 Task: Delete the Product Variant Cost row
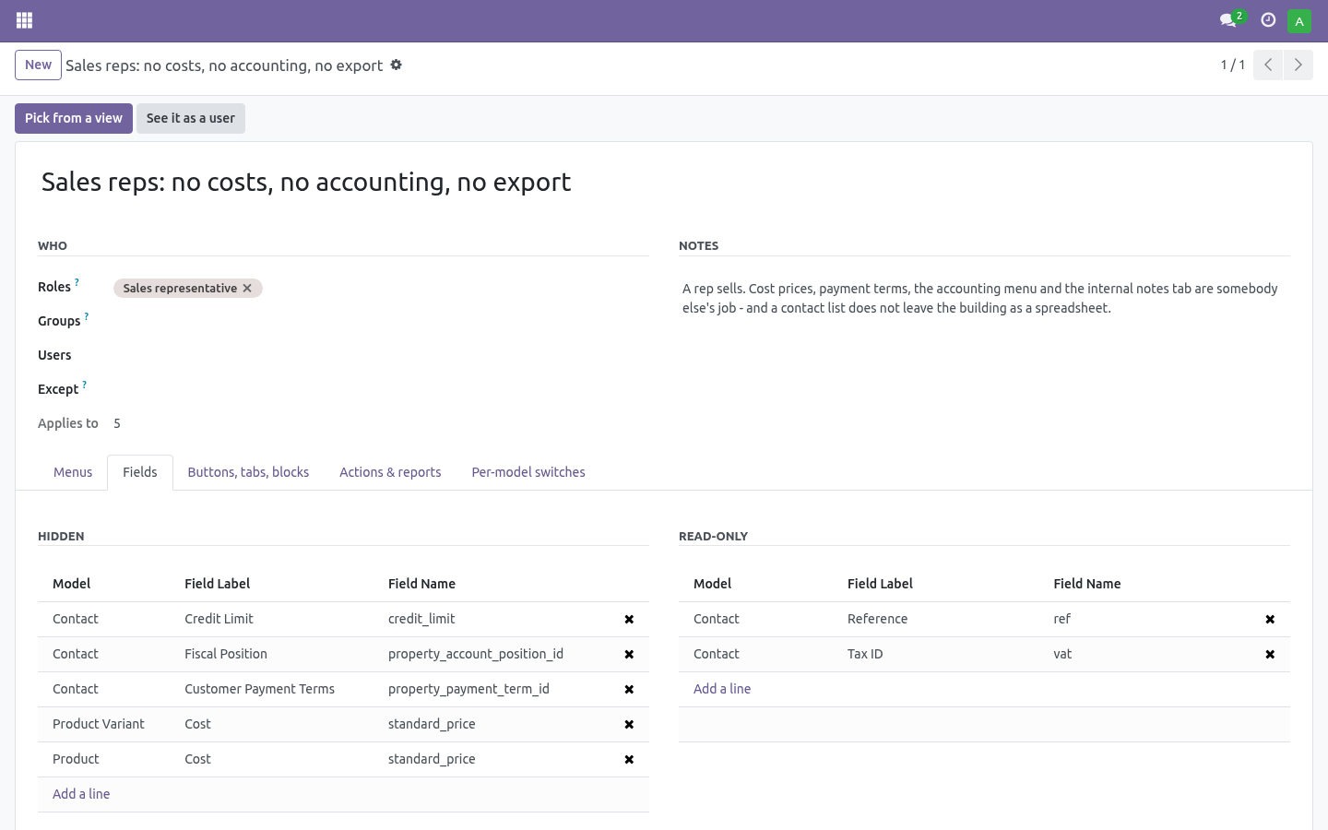coord(629,725)
